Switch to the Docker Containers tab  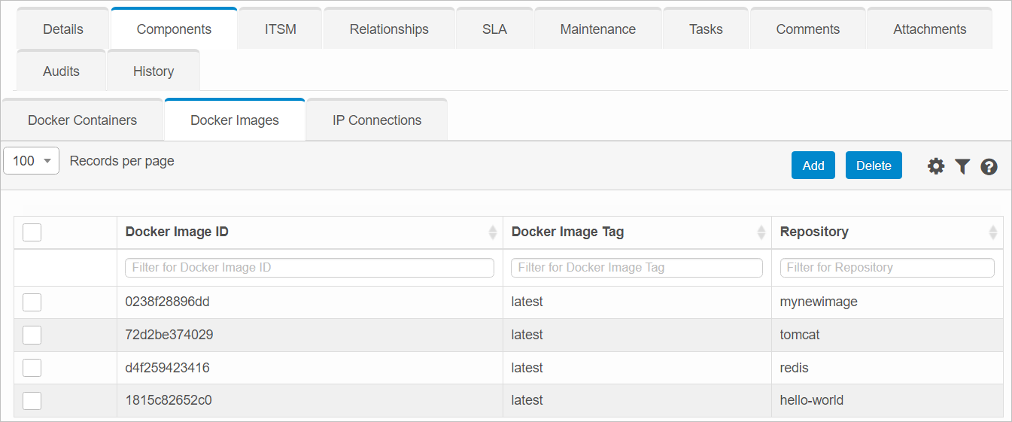pos(83,120)
